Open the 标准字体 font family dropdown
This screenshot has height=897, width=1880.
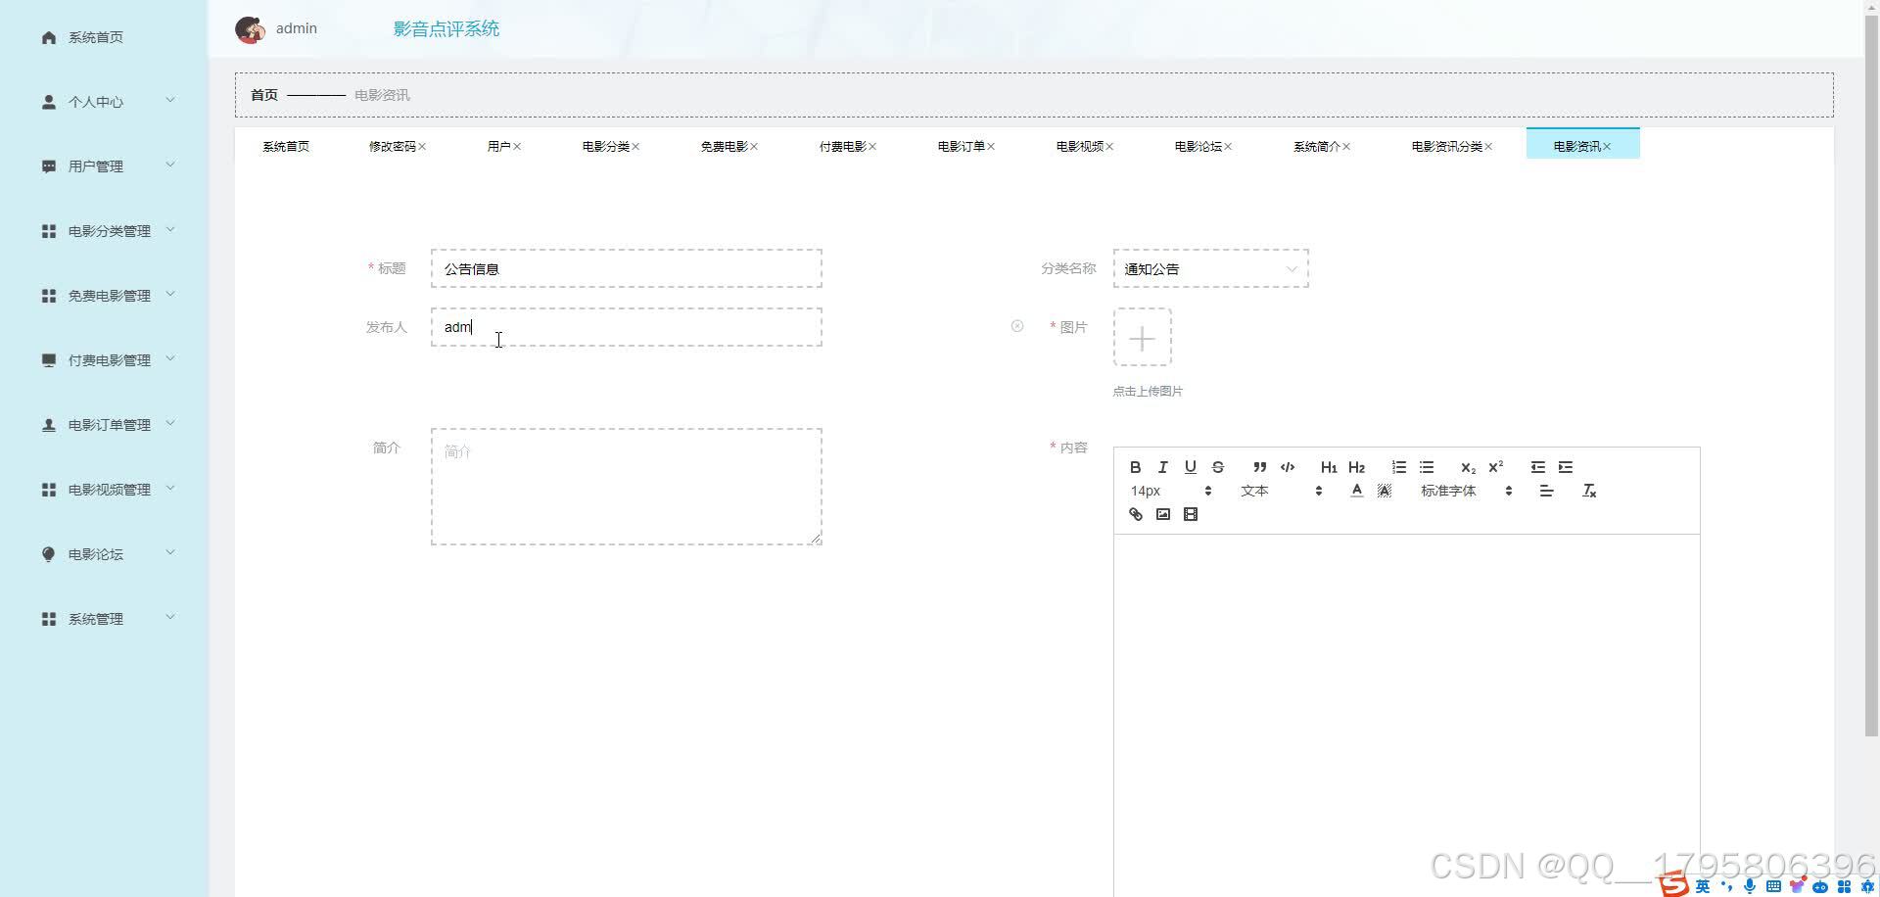pyautogui.click(x=1464, y=491)
